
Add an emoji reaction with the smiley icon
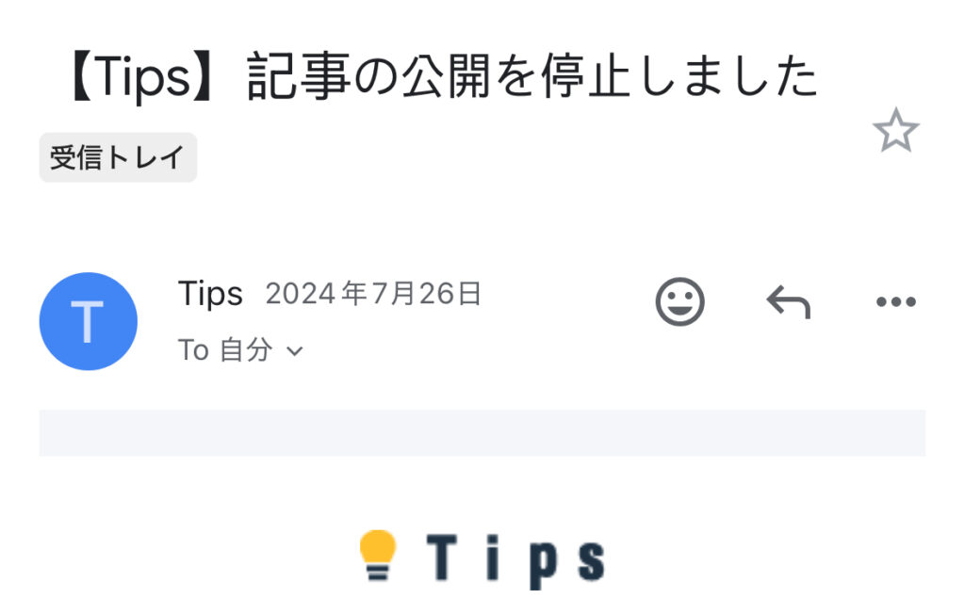(679, 301)
